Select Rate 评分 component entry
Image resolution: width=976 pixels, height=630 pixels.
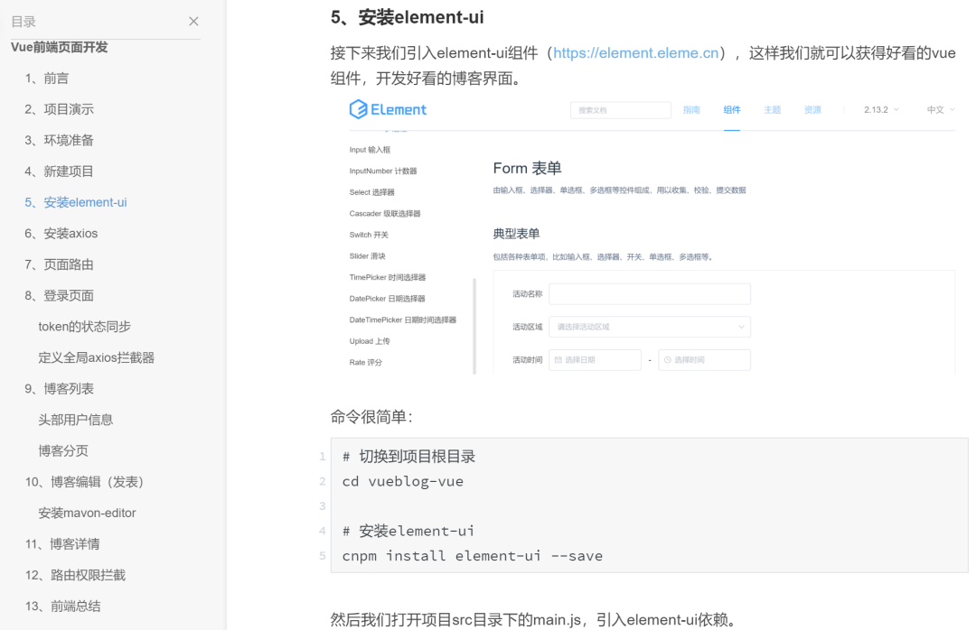(x=365, y=363)
